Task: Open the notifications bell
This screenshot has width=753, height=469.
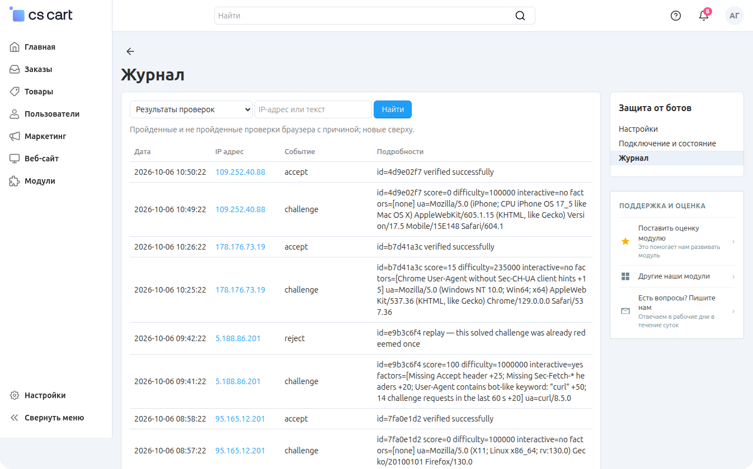Action: coord(704,16)
